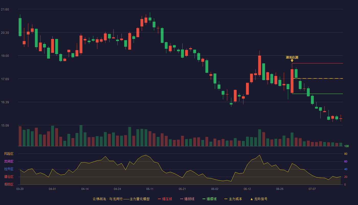Click the 06-02 date label

click(215, 189)
